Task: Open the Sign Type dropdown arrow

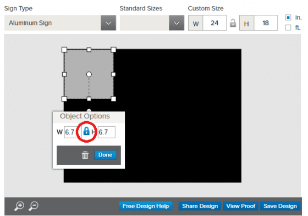Action: click(x=108, y=23)
